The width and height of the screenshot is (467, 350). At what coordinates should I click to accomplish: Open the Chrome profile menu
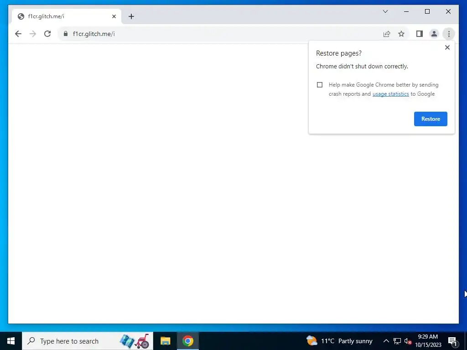click(x=434, y=34)
